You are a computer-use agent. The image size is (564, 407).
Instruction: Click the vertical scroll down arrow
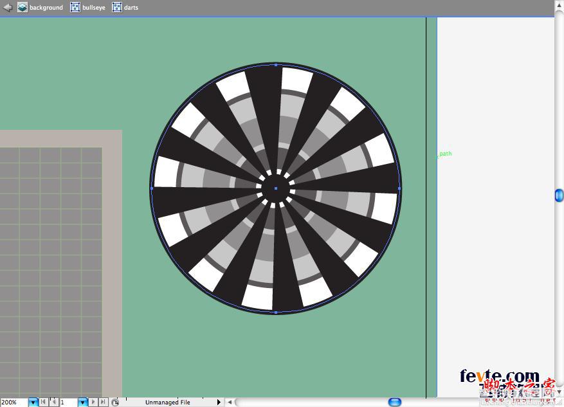(x=559, y=392)
